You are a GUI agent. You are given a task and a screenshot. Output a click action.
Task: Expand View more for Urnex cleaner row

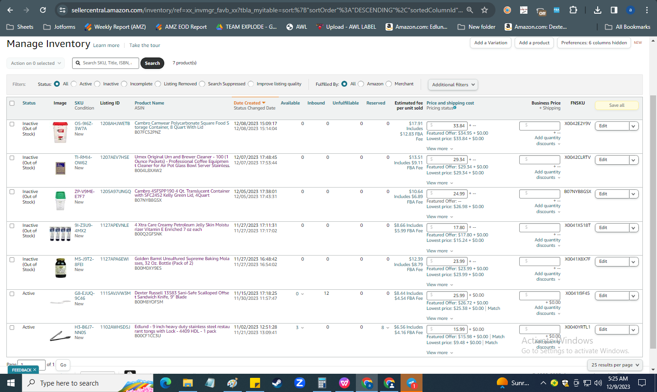coord(440,183)
